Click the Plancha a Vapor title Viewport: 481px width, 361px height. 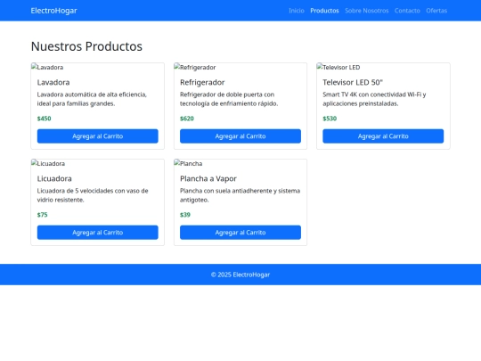click(x=208, y=178)
